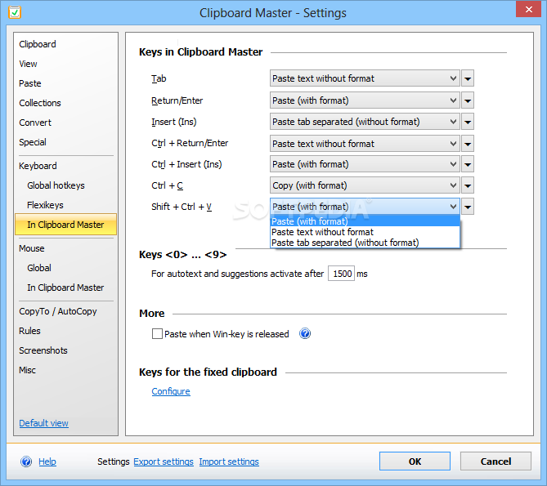Enable Paste when Win-key is released
The image size is (547, 486).
click(157, 334)
